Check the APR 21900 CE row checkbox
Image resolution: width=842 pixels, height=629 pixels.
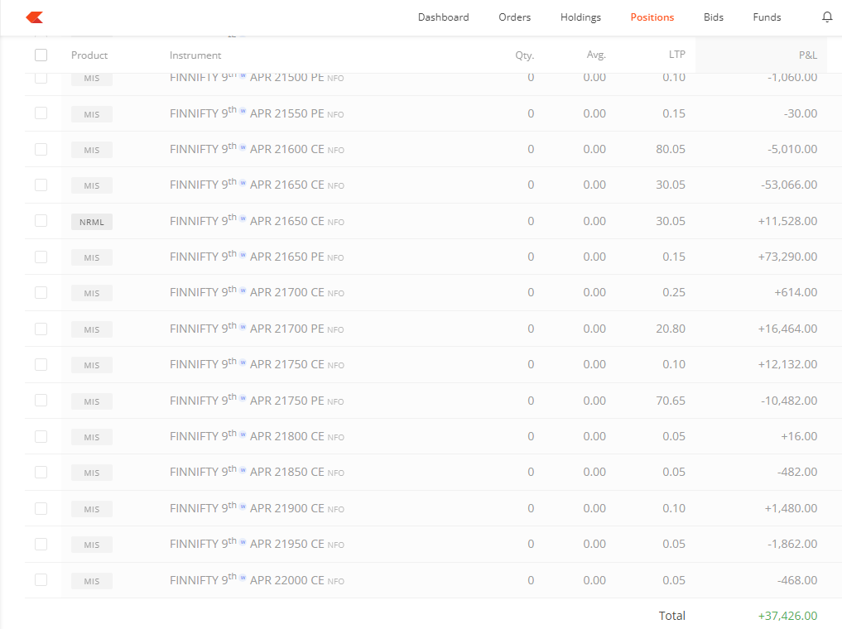[x=41, y=508]
